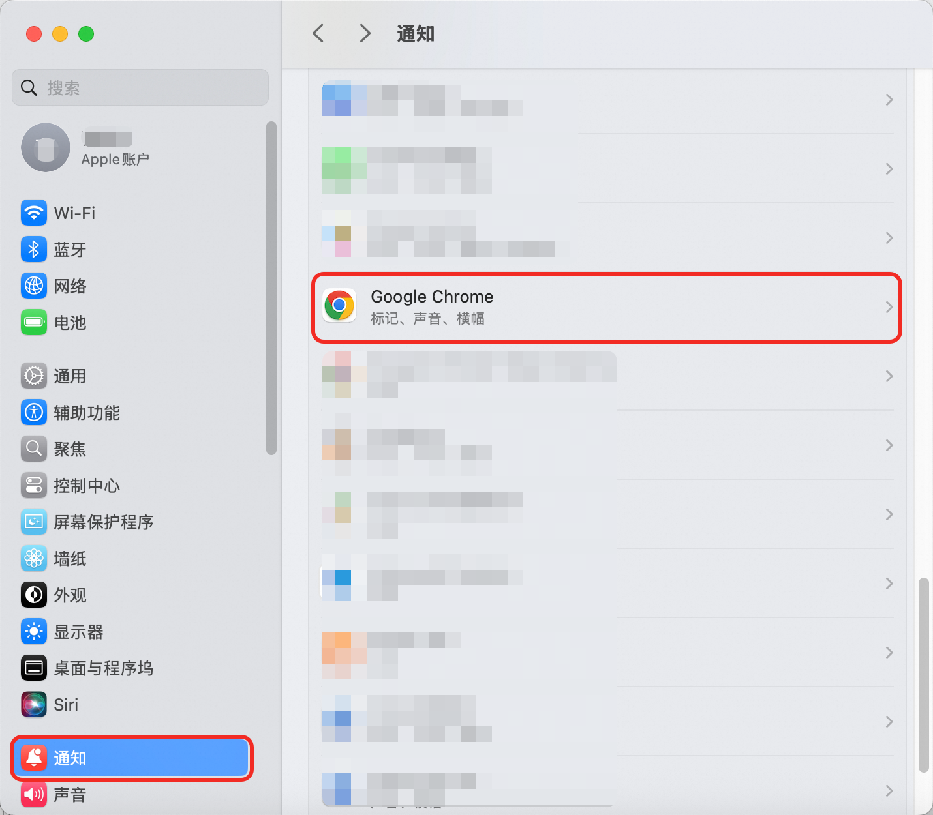This screenshot has height=815, width=933.
Task: Open Control Center (控制中心) icon
Action: (34, 486)
